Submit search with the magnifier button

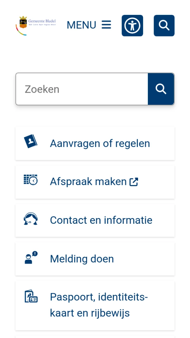click(x=161, y=89)
